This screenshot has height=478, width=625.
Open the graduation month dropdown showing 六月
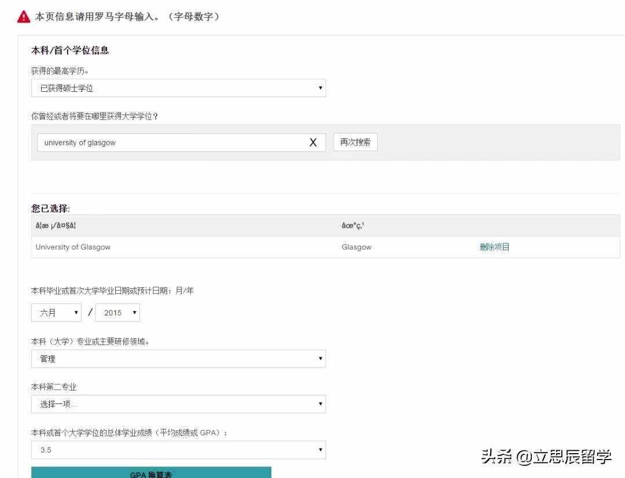coord(56,313)
